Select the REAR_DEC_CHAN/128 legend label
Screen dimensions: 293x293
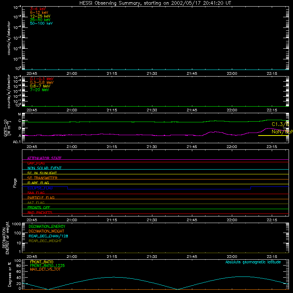click(x=48, y=236)
